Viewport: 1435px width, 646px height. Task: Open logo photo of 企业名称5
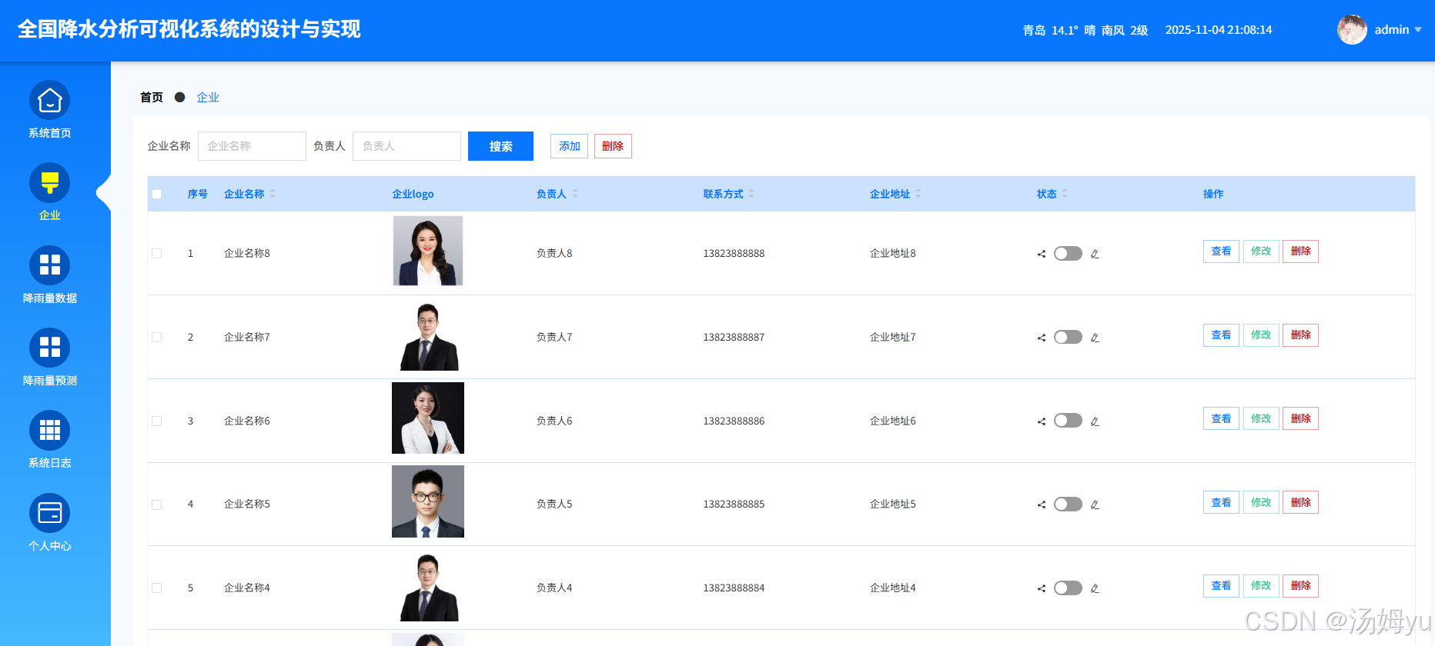point(428,501)
